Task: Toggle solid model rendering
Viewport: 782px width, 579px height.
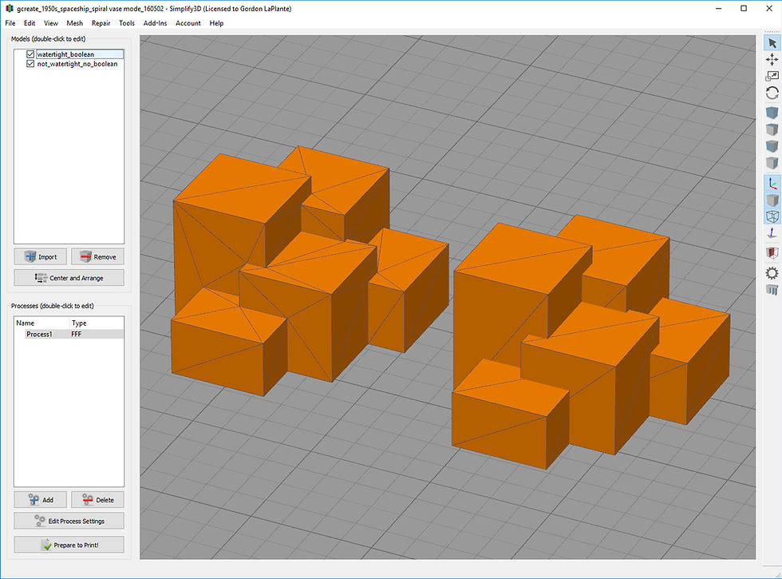Action: tap(772, 200)
